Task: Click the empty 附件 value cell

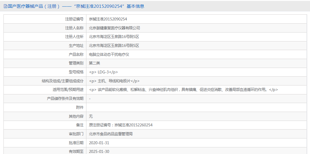Action: 196,107
